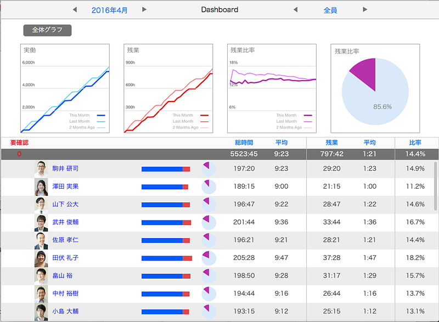Open the 残業 red line chart
This screenshot has height=322, width=439.
pos(168,88)
